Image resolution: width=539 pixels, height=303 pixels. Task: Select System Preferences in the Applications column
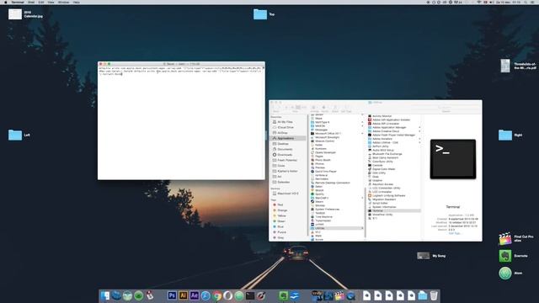327,210
